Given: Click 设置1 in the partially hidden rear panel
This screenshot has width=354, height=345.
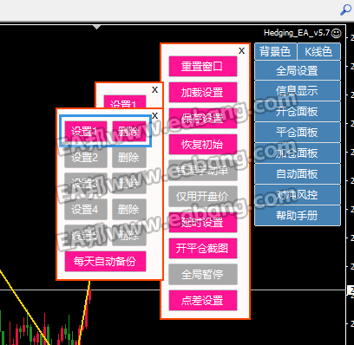Looking at the screenshot, I should pyautogui.click(x=124, y=101).
